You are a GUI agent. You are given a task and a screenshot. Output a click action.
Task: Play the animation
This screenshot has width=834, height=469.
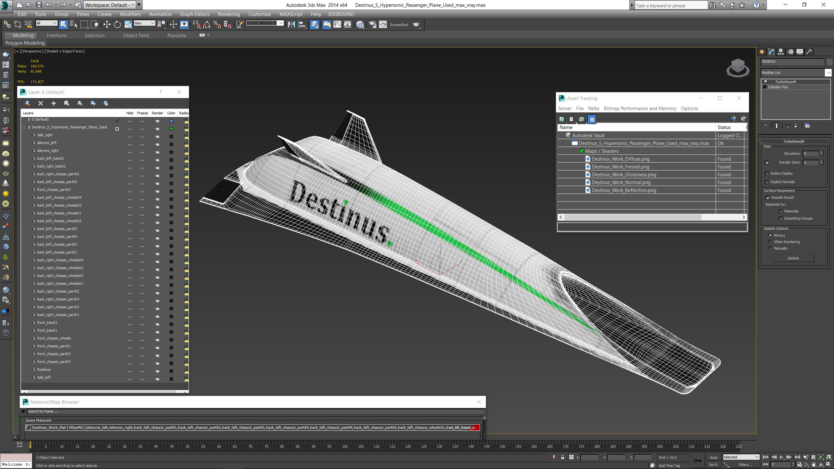(781, 457)
